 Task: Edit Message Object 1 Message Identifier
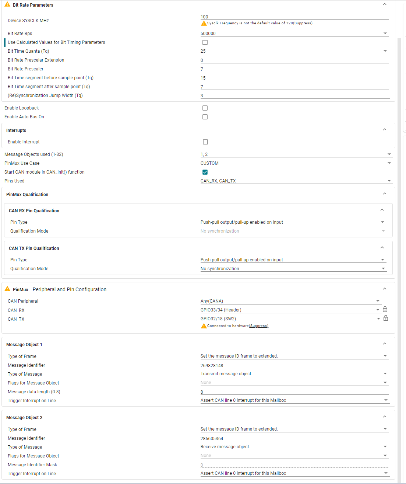[294, 366]
